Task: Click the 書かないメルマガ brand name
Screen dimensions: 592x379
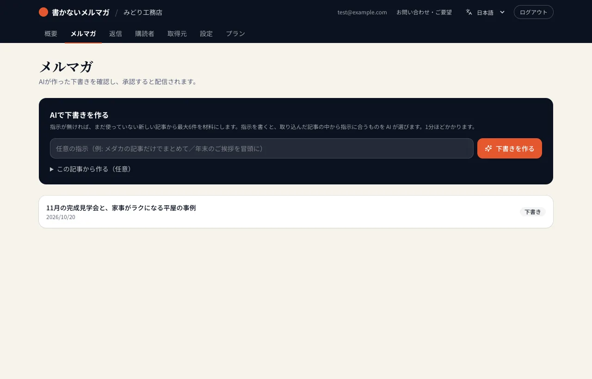Action: 80,12
